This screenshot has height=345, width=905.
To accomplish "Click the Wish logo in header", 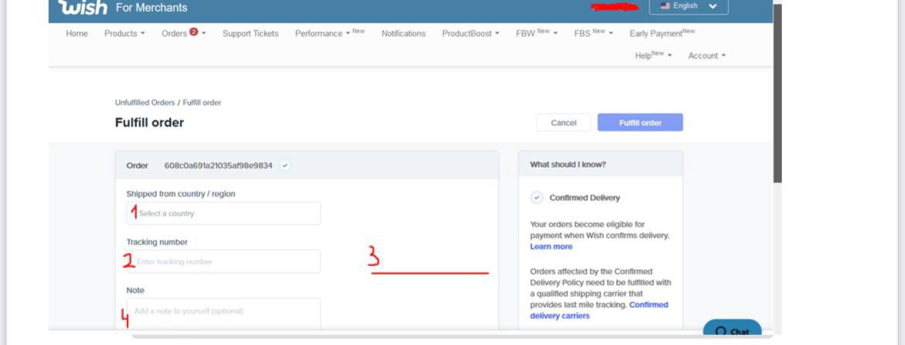I will click(83, 8).
